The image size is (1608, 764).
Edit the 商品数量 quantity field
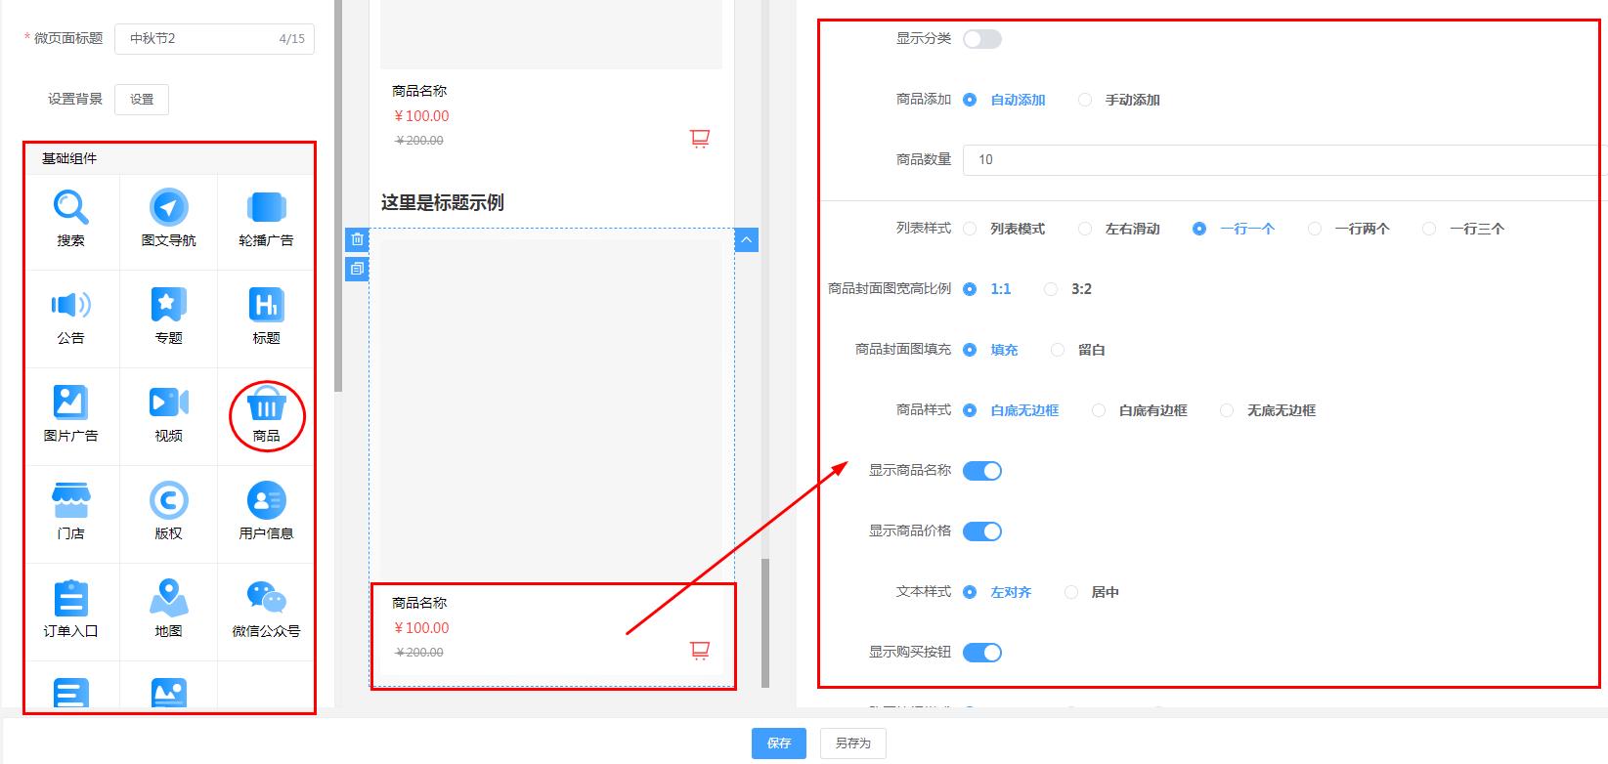(1284, 159)
